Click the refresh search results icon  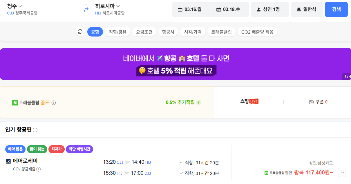click(x=80, y=32)
